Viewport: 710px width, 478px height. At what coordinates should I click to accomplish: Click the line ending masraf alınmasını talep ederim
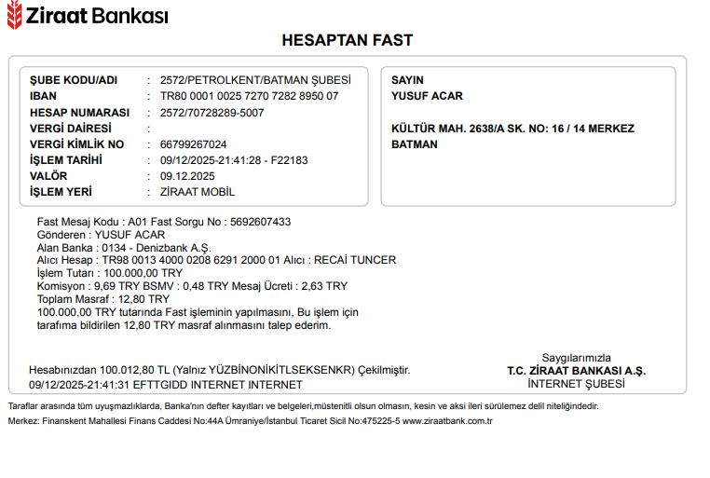coord(184,325)
